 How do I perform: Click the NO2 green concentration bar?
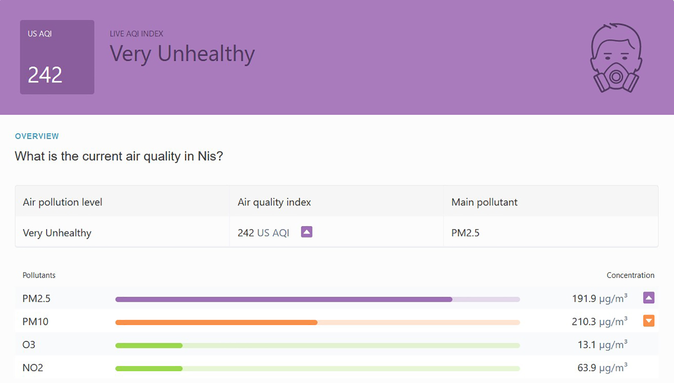(x=149, y=368)
